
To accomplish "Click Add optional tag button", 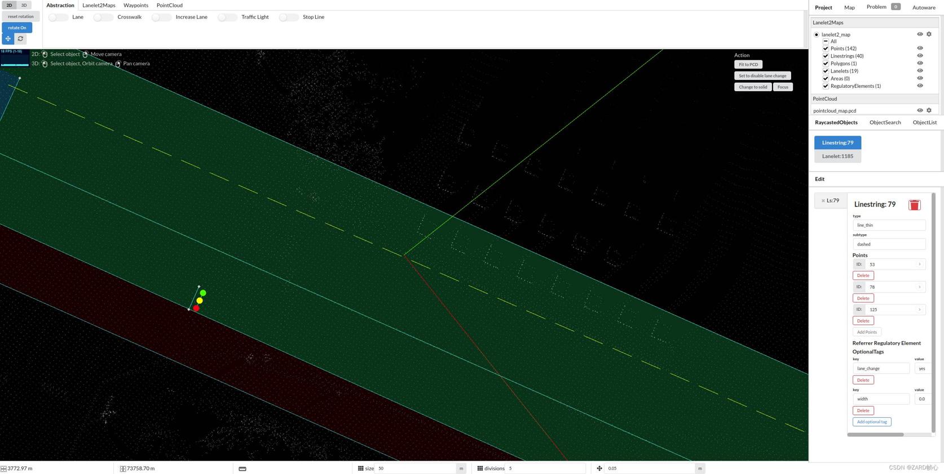I will [871, 422].
